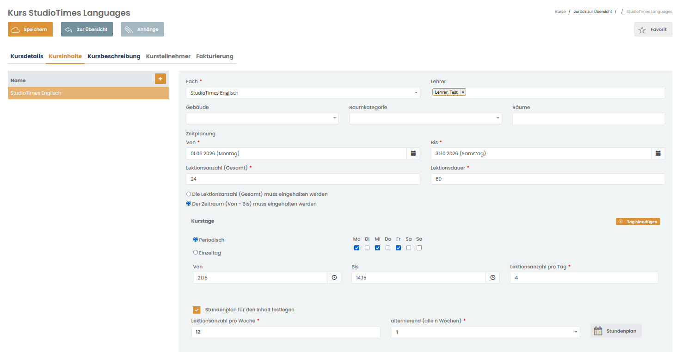The image size is (676, 352).
Task: Switch to the Fakturierung tab
Action: 215,56
